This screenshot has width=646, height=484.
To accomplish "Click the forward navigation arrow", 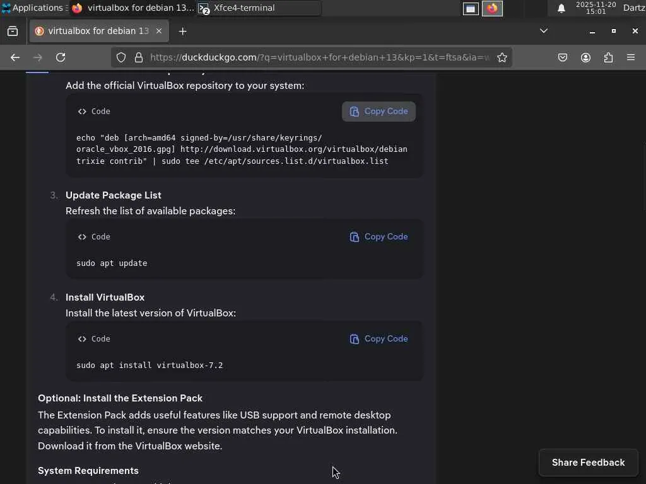I will pos(37,57).
